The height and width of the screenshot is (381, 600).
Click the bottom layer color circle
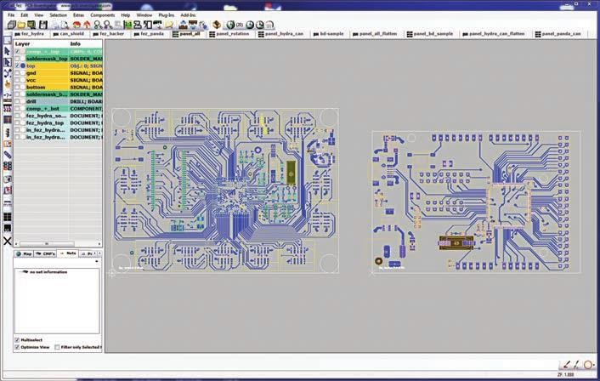point(23,88)
